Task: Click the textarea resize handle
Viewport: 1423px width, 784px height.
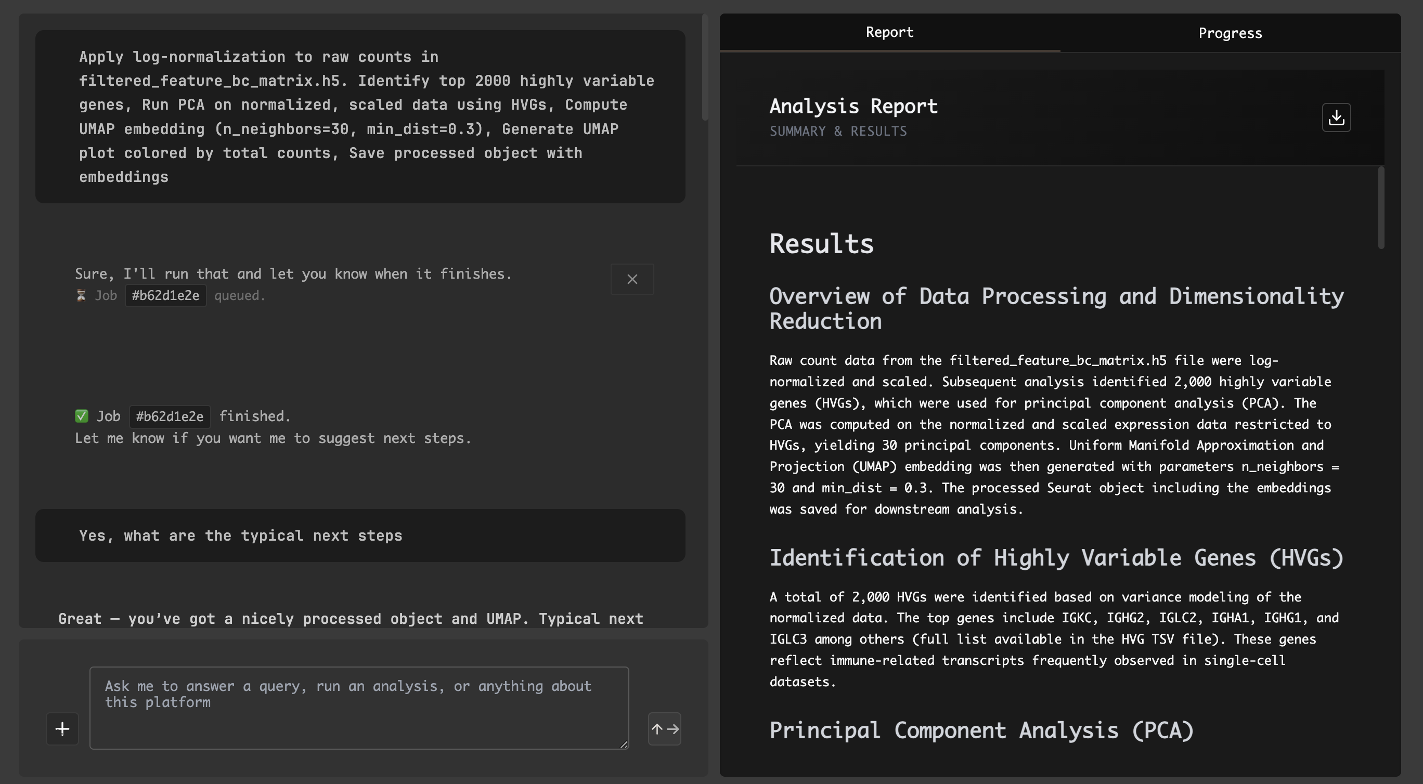Action: [625, 745]
